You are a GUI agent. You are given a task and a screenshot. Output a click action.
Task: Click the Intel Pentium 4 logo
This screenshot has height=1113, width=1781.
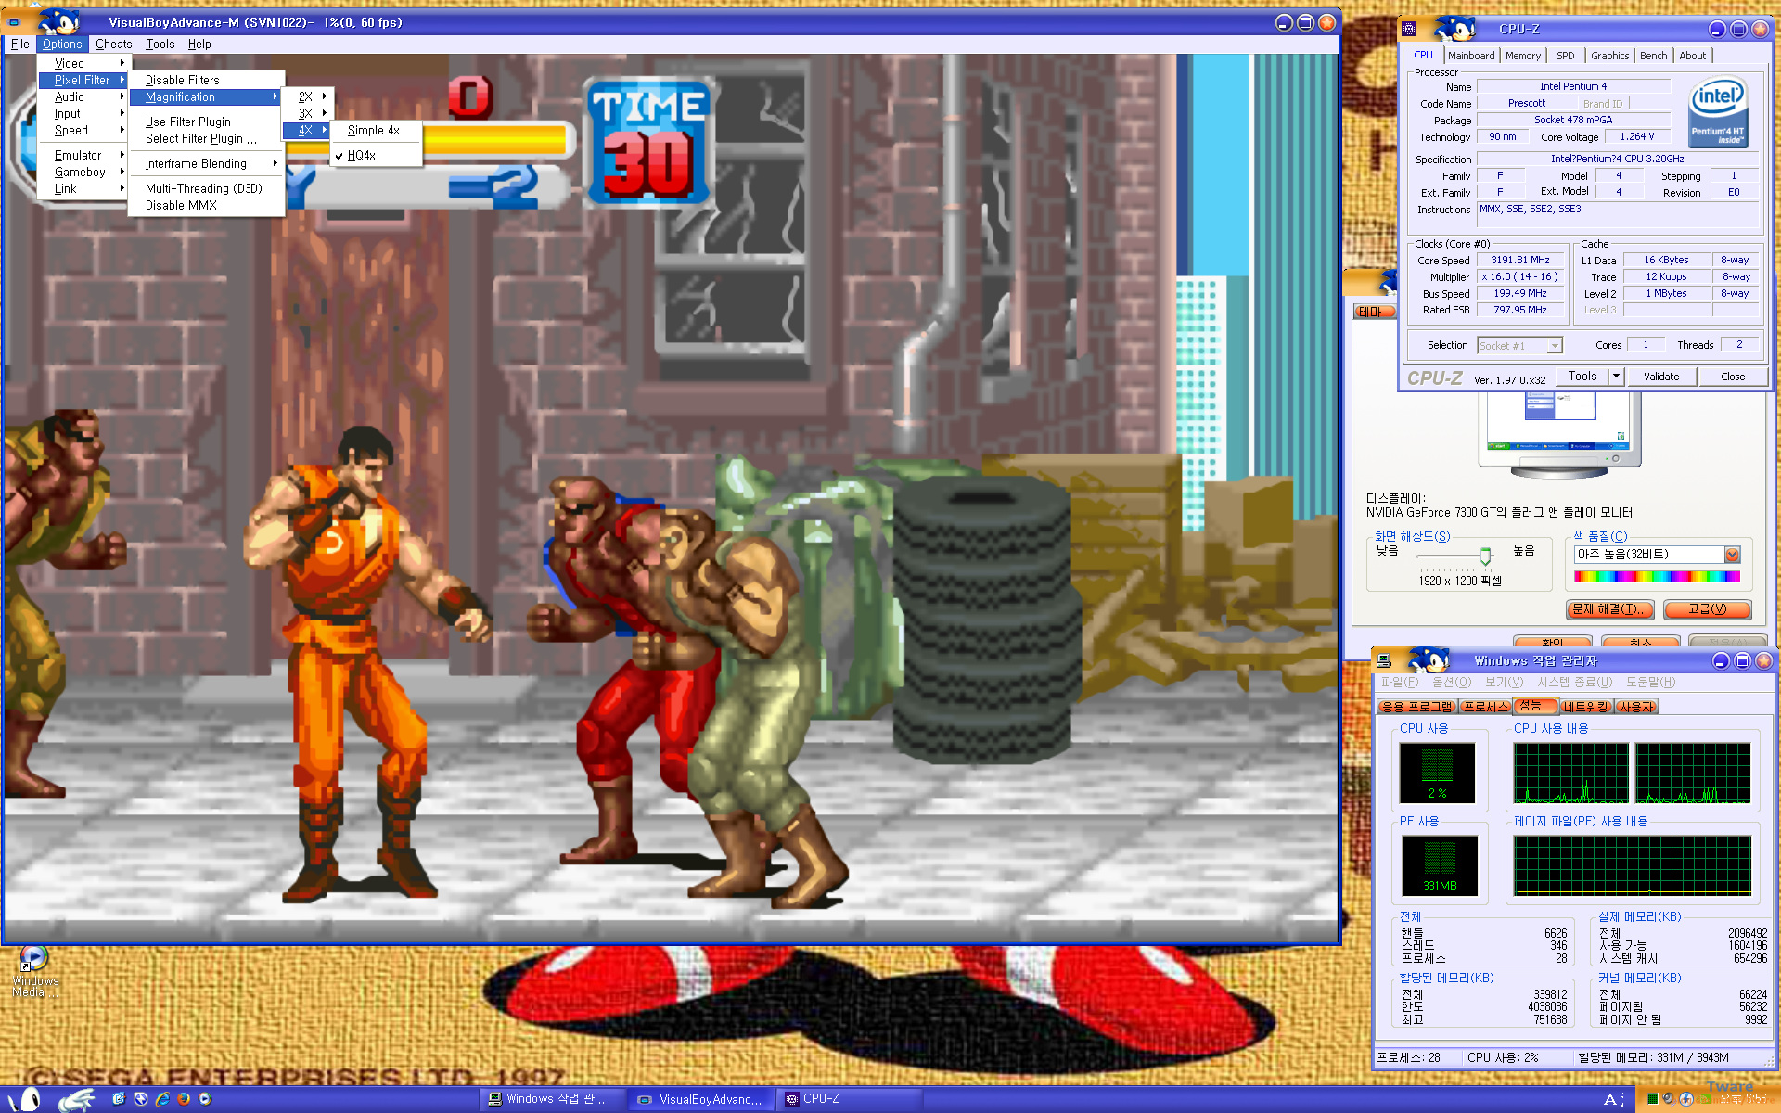1717,111
